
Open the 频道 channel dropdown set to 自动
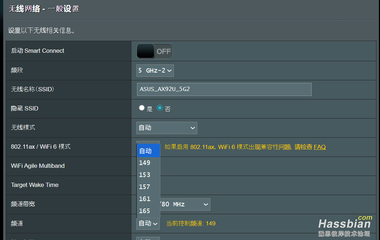pyautogui.click(x=148, y=223)
